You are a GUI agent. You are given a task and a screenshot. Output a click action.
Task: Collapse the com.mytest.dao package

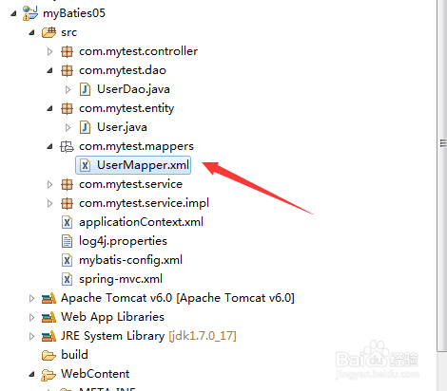click(49, 70)
